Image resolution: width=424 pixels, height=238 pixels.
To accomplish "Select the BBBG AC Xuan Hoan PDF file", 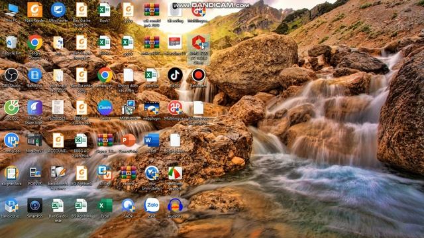I will pos(81,112).
